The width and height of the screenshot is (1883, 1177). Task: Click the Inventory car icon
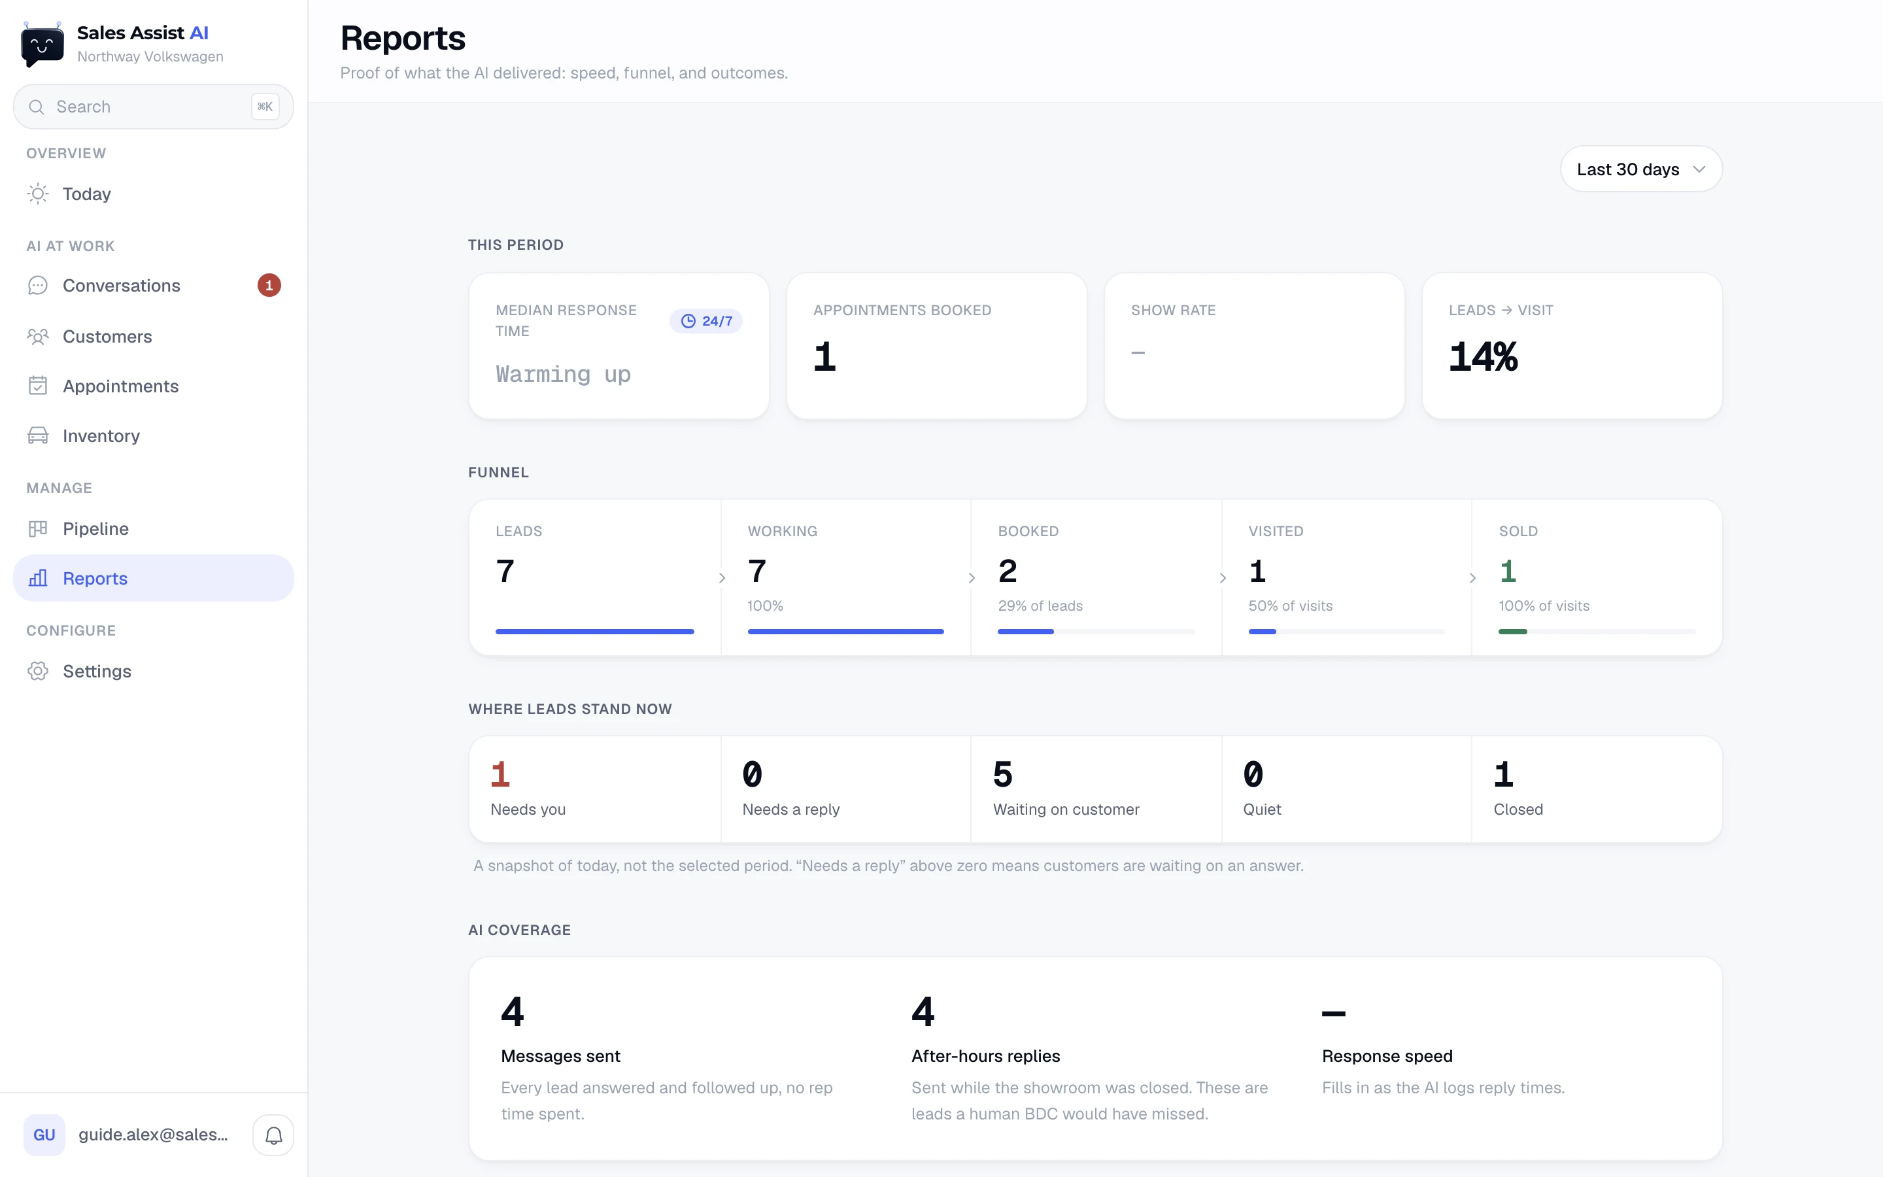[37, 436]
